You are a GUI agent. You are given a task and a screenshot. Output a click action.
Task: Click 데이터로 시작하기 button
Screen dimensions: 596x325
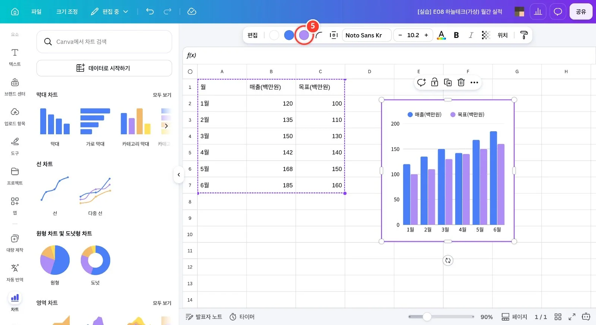[x=104, y=68]
